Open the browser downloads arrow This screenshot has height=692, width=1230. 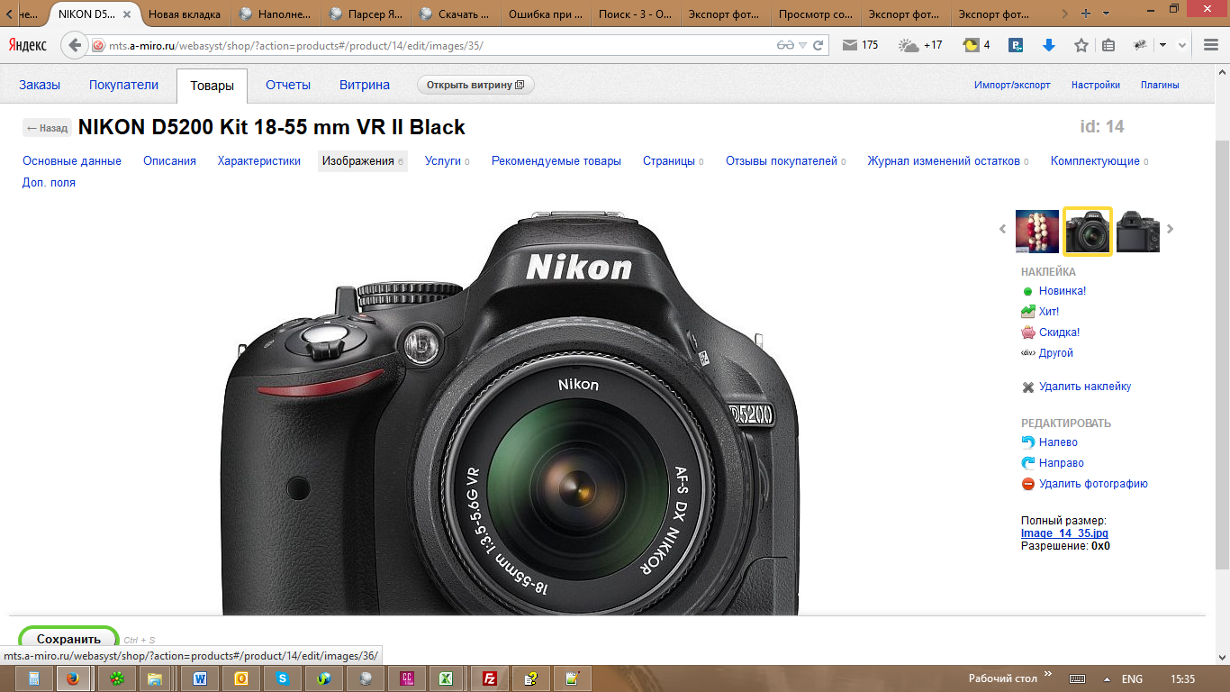coord(1049,45)
